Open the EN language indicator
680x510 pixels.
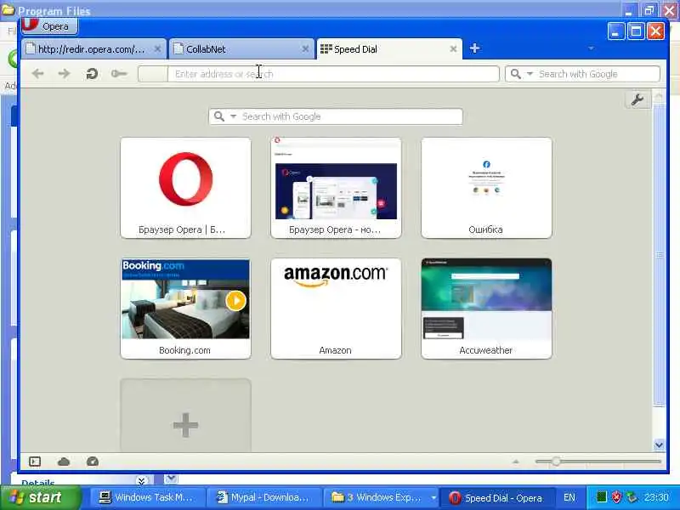coord(569,497)
